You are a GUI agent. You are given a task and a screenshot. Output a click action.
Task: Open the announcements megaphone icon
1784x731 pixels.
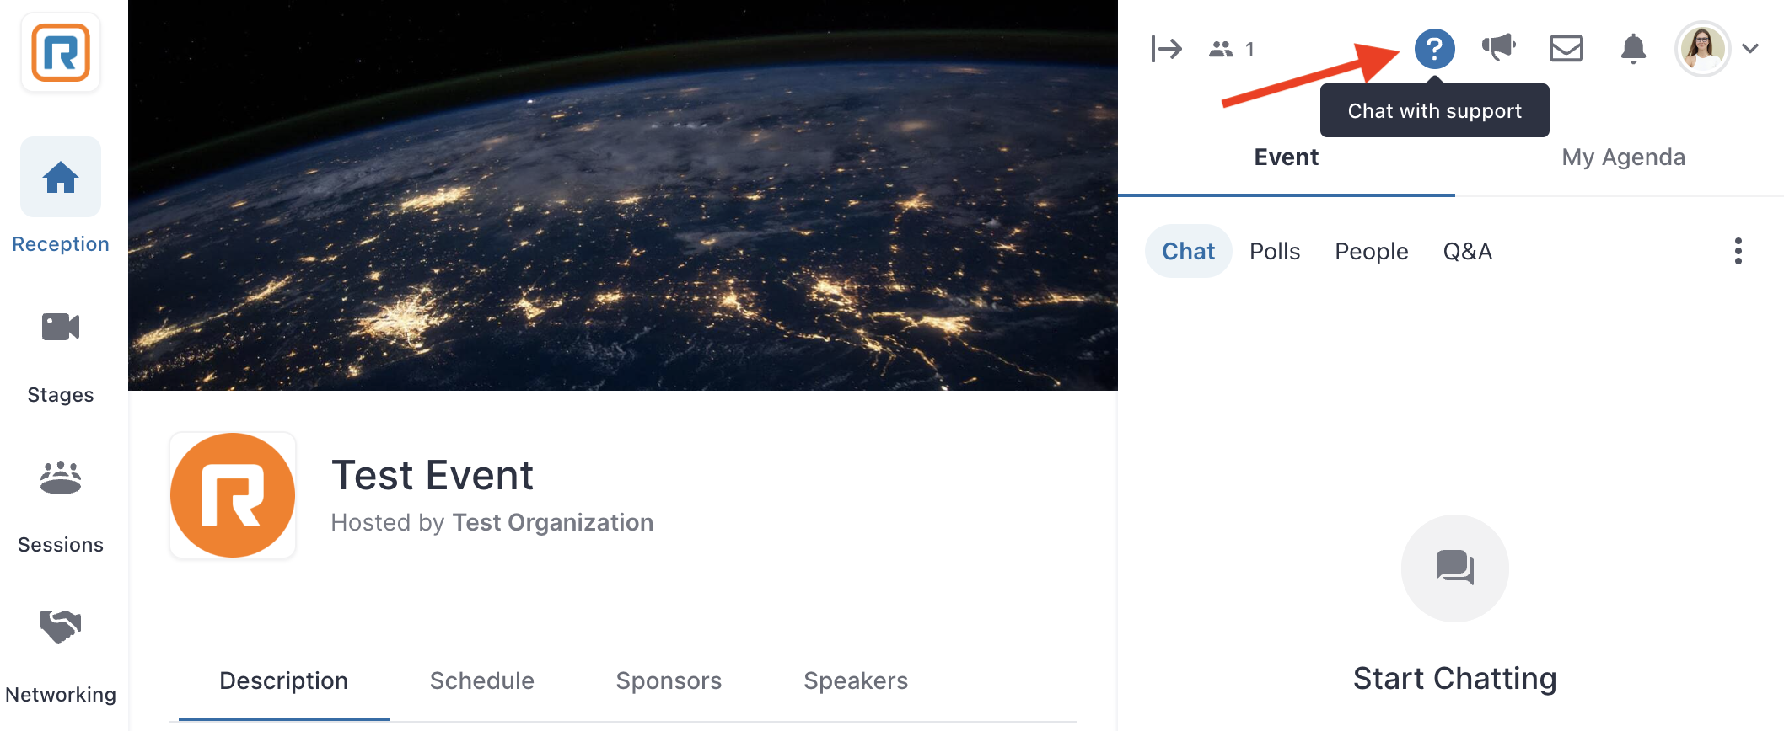coord(1499,48)
